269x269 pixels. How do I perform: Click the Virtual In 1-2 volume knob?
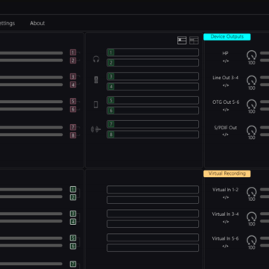click(252, 192)
